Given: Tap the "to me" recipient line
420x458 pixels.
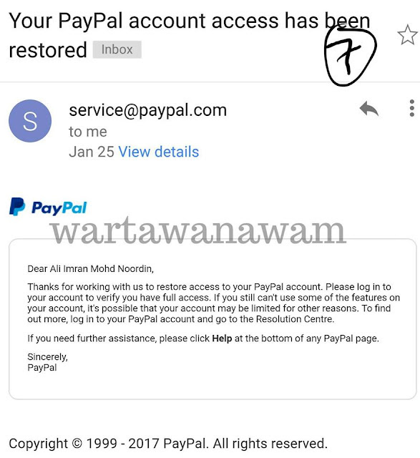Looking at the screenshot, I should 88,132.
